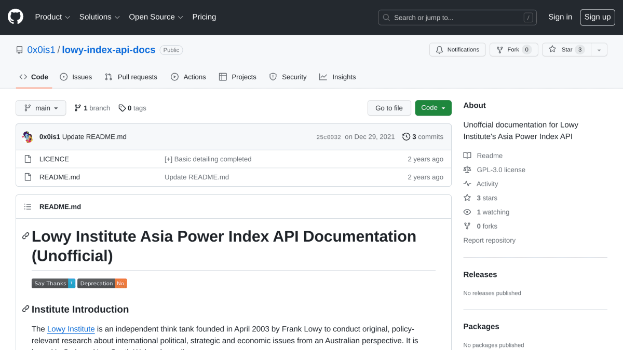Click the Say Thanks badge
Viewport: 623px width, 350px height.
[x=53, y=284]
